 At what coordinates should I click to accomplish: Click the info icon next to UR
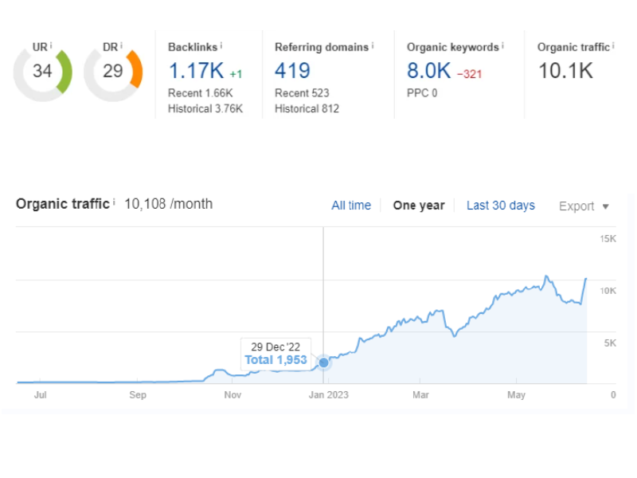pyautogui.click(x=51, y=45)
